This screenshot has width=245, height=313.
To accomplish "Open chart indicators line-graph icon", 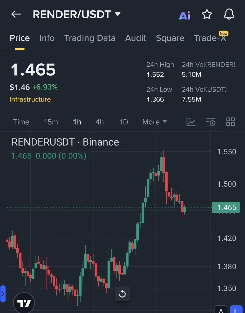I will [x=191, y=122].
